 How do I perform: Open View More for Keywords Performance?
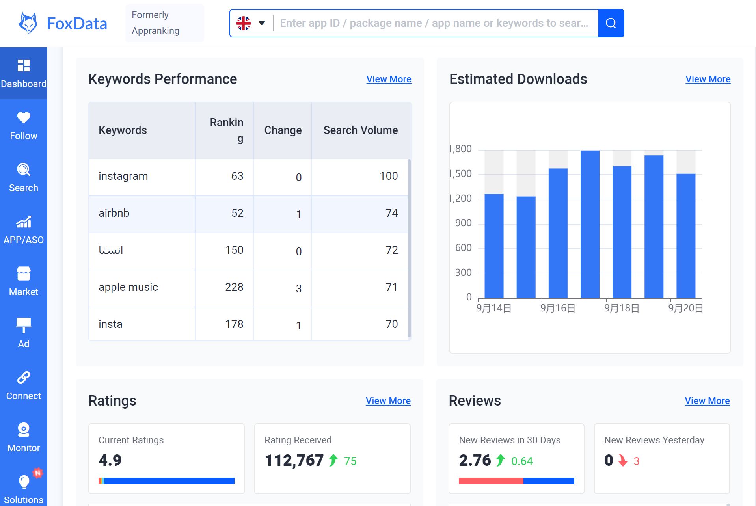coord(388,79)
